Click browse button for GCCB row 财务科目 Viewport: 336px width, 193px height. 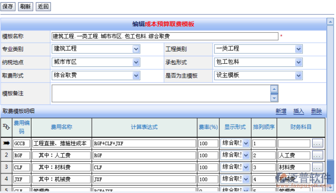pos(317,143)
